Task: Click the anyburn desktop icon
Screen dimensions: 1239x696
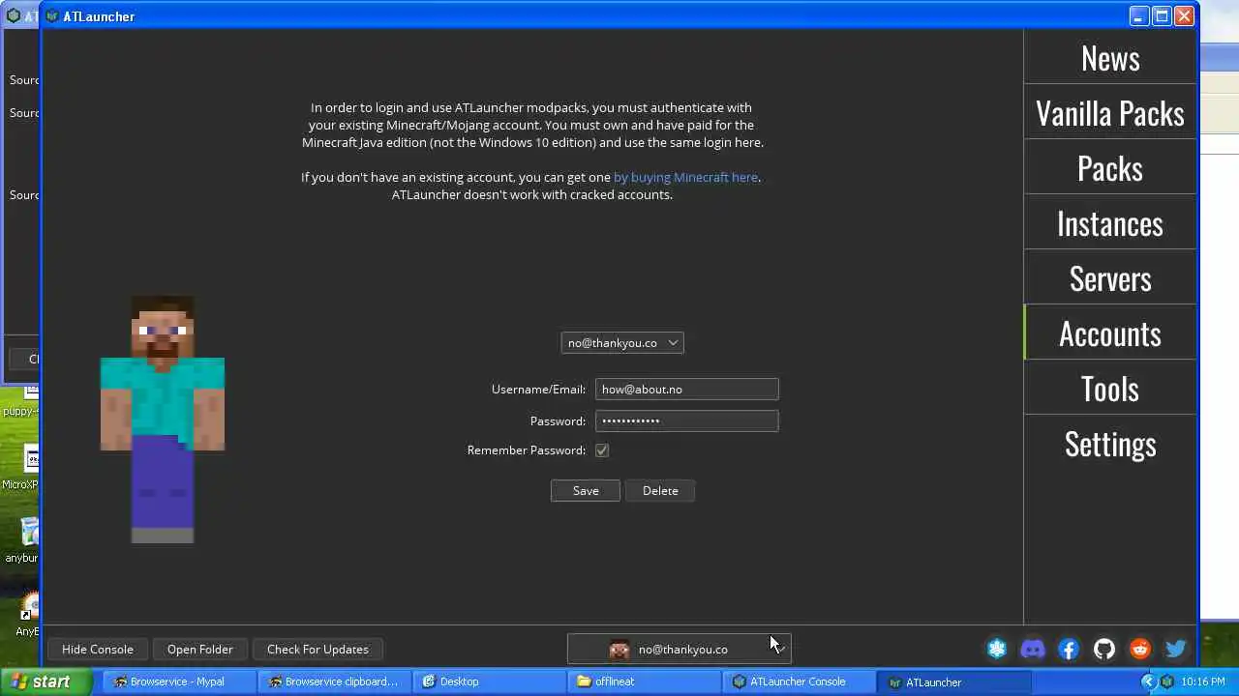Action: coord(27,539)
